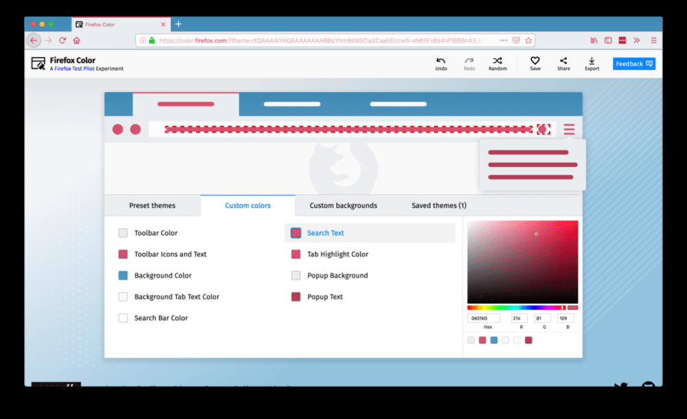Save page to Pocket icon
687x419 pixels.
pos(516,41)
